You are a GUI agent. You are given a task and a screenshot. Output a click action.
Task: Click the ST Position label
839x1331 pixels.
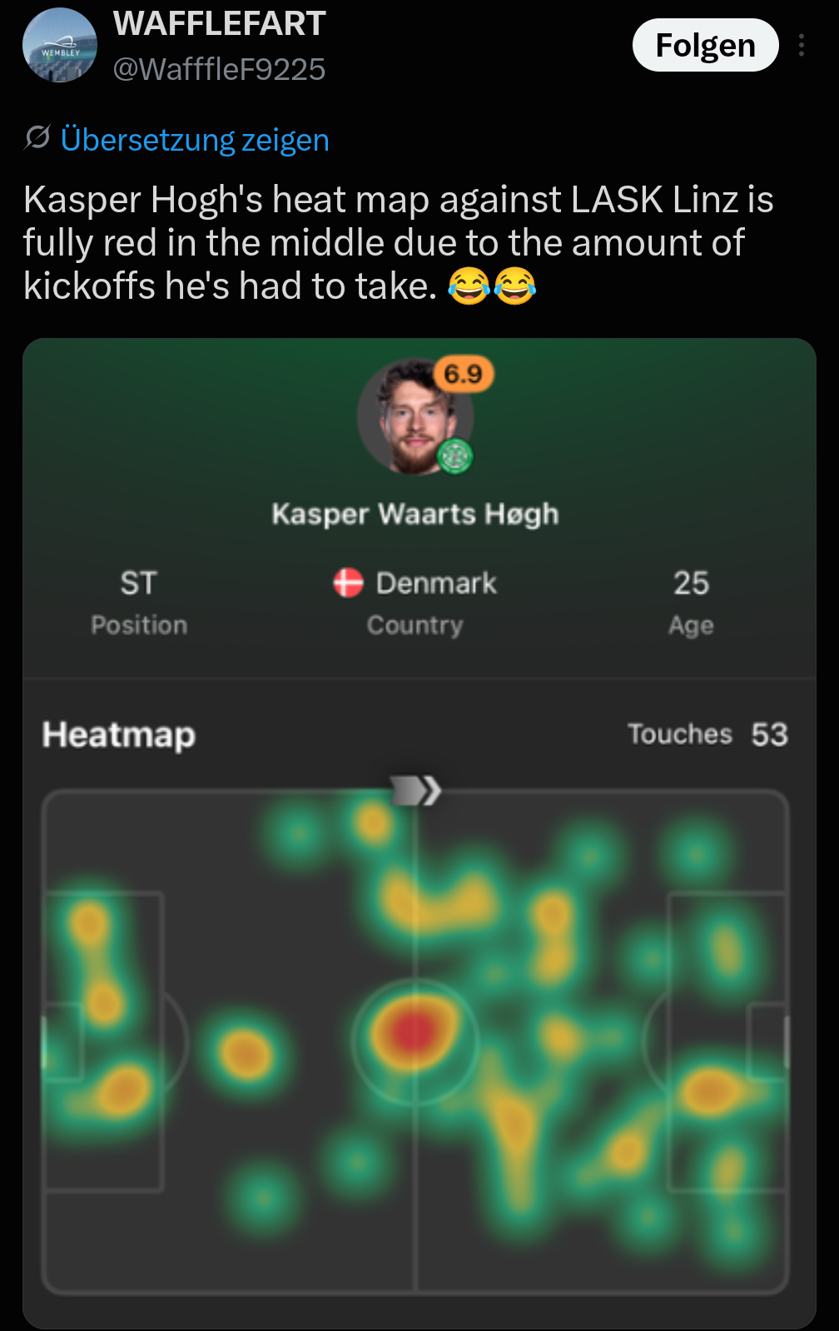(139, 602)
